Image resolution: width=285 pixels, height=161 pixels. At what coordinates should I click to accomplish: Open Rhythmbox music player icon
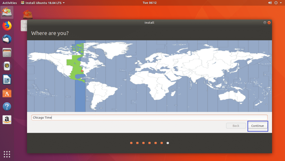[7, 66]
